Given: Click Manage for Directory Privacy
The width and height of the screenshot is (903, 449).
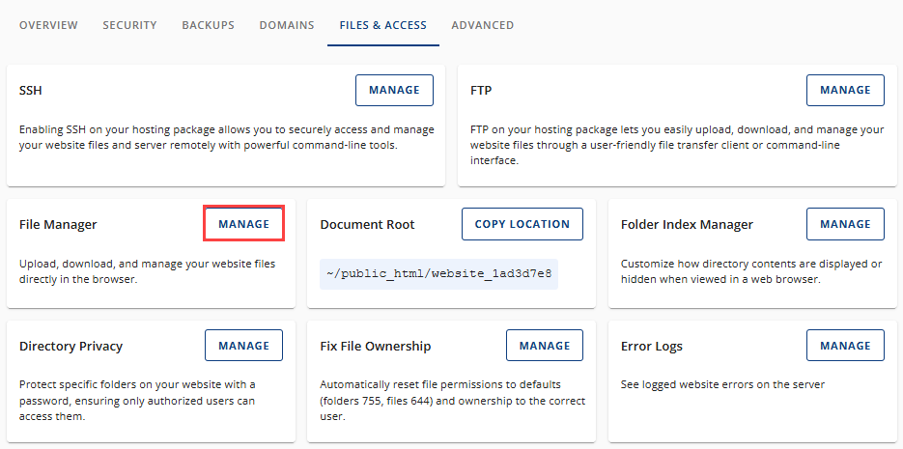Looking at the screenshot, I should (243, 346).
